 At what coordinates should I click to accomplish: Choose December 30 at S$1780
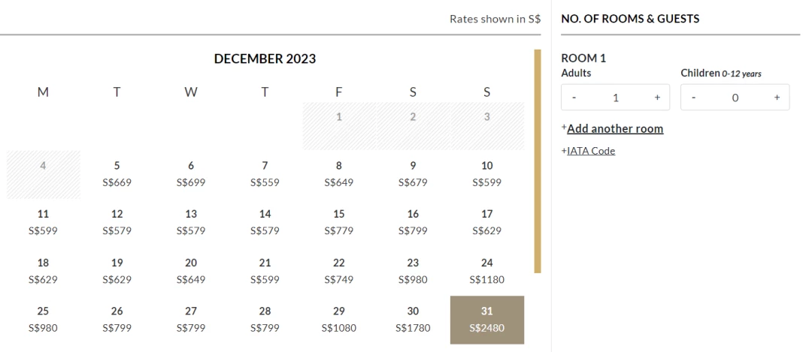point(413,320)
